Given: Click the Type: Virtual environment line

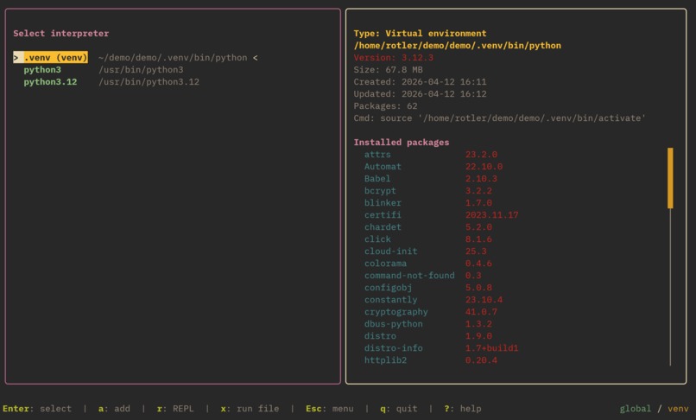Looking at the screenshot, I should pyautogui.click(x=420, y=34).
